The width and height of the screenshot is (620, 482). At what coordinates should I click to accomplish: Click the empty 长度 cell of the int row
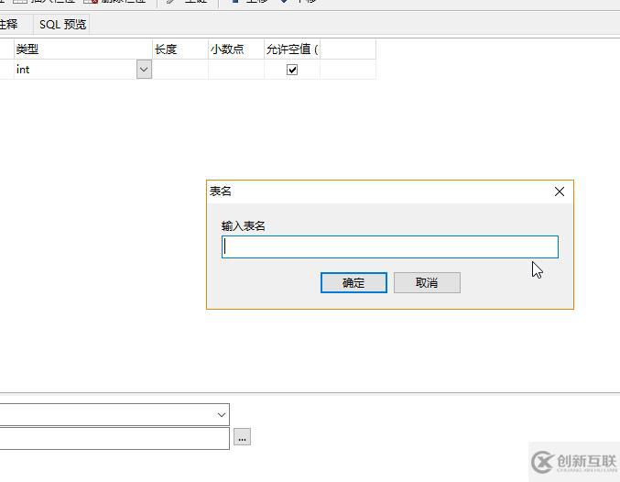click(x=180, y=70)
